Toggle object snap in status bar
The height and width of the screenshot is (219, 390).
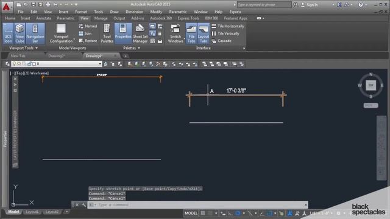tap(269, 214)
